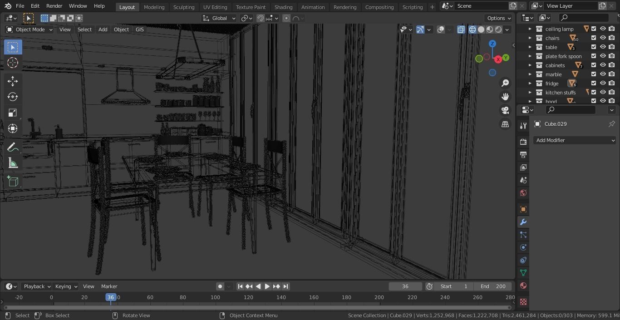Select the Transform tool

pos(13,128)
